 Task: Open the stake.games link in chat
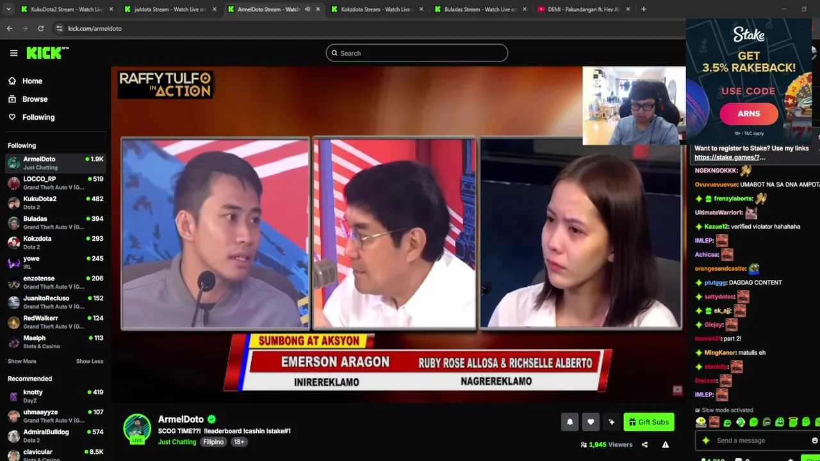(x=730, y=158)
